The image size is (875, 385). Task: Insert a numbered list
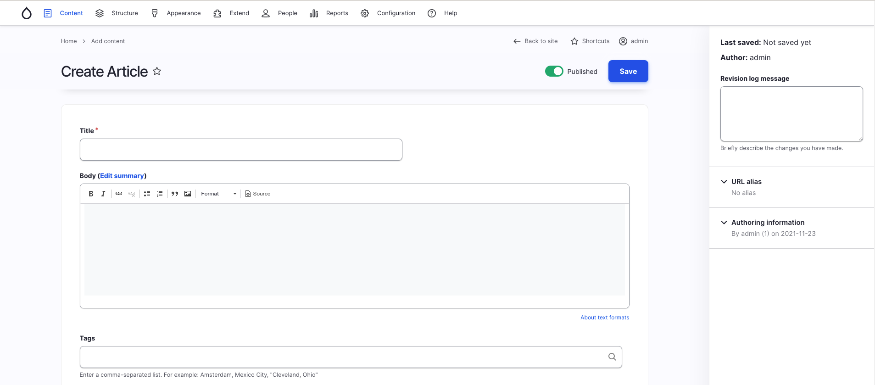pyautogui.click(x=160, y=194)
